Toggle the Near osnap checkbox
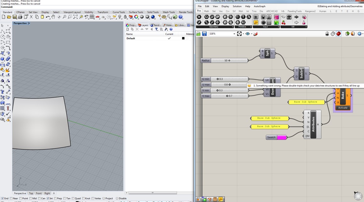The height and width of the screenshot is (202, 364). [11, 198]
